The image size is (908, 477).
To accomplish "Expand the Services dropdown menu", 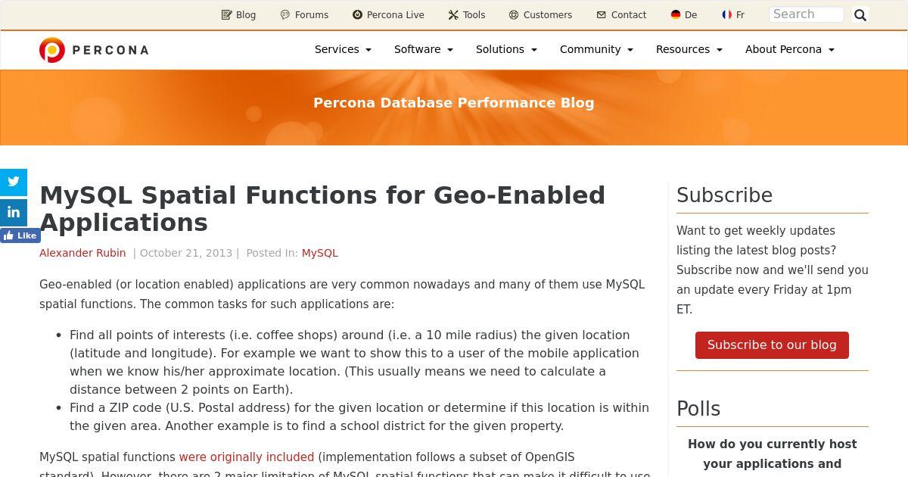I will click(x=343, y=49).
